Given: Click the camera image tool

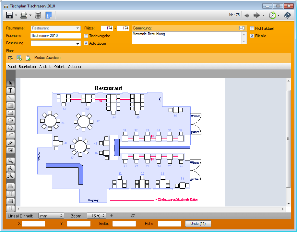Looking at the screenshot, I should 11,150.
